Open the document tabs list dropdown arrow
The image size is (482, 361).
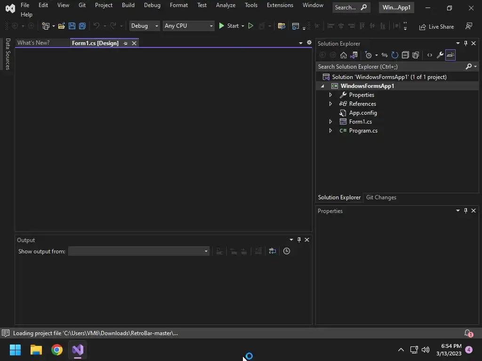[301, 43]
